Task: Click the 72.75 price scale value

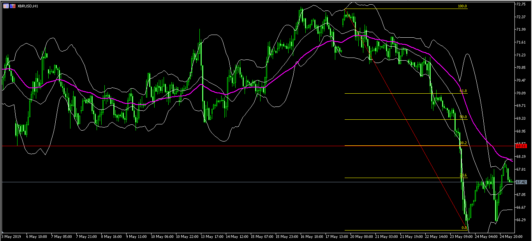Action: coord(521,4)
